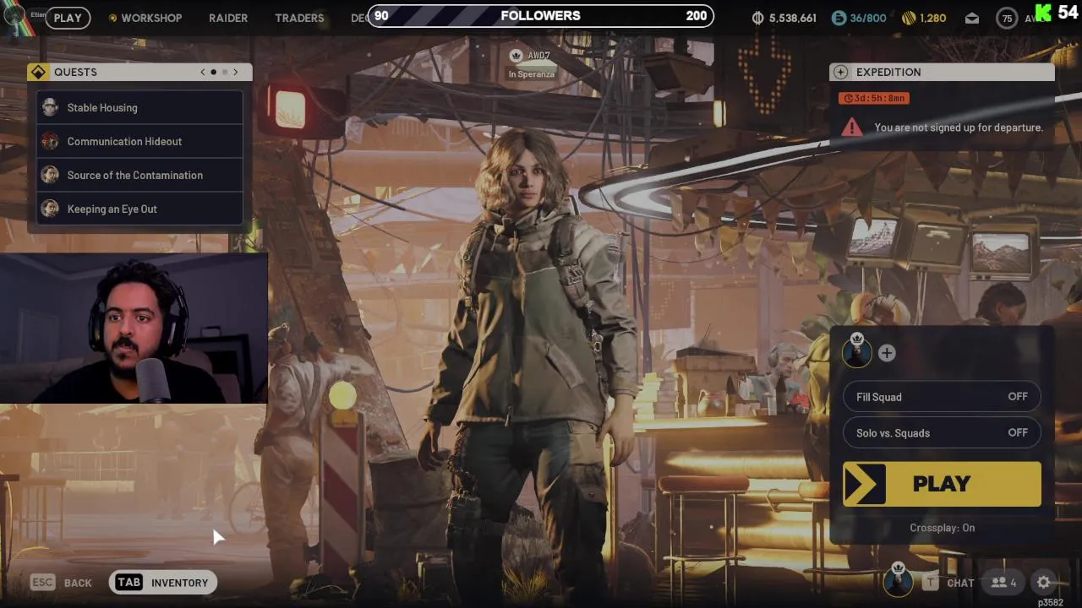Click the coin currency 5,538,661 icon
This screenshot has height=608, width=1082.
click(757, 18)
